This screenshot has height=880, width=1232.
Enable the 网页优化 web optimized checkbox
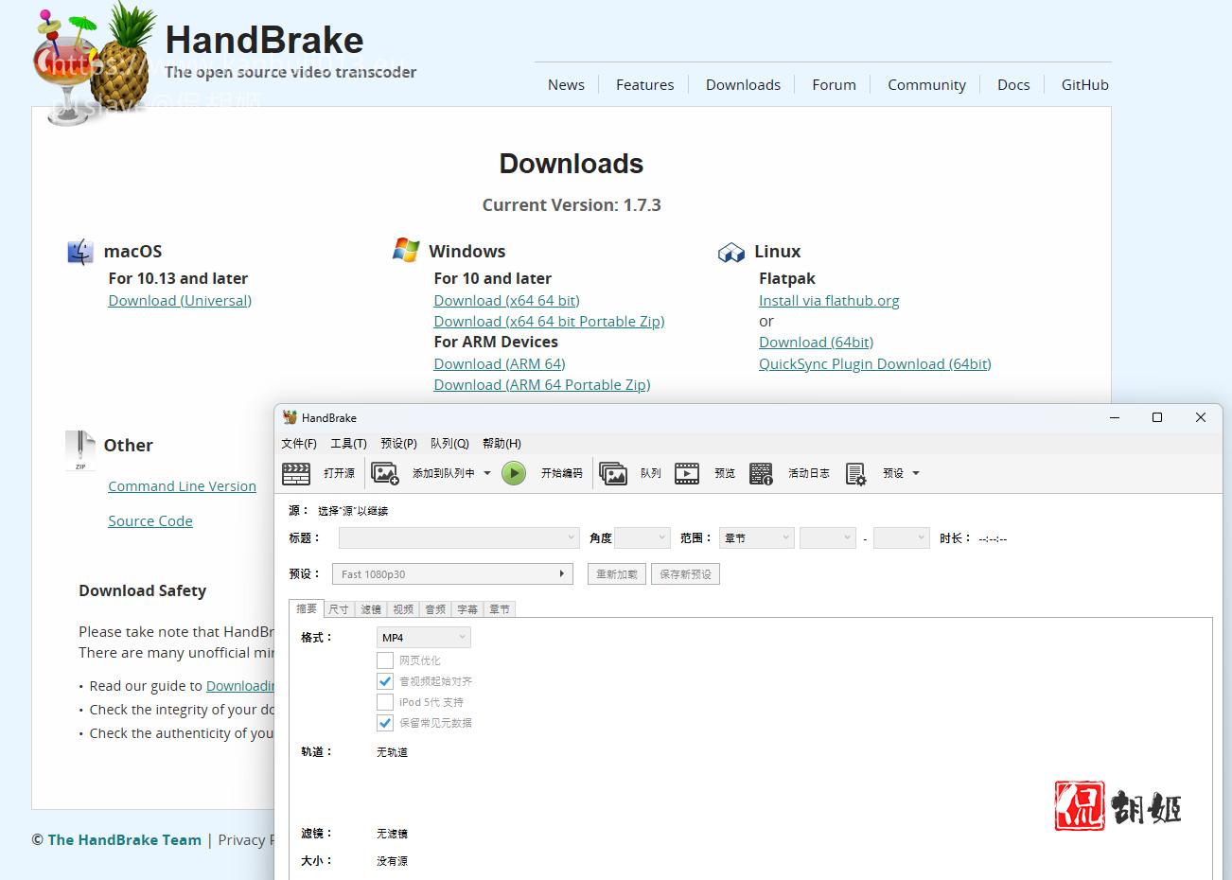385,660
